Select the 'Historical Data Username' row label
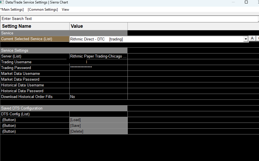 (x=23, y=85)
